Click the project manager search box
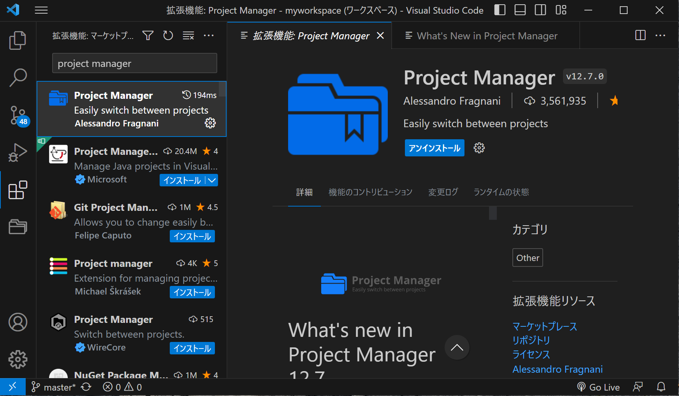This screenshot has height=396, width=679. pyautogui.click(x=135, y=63)
